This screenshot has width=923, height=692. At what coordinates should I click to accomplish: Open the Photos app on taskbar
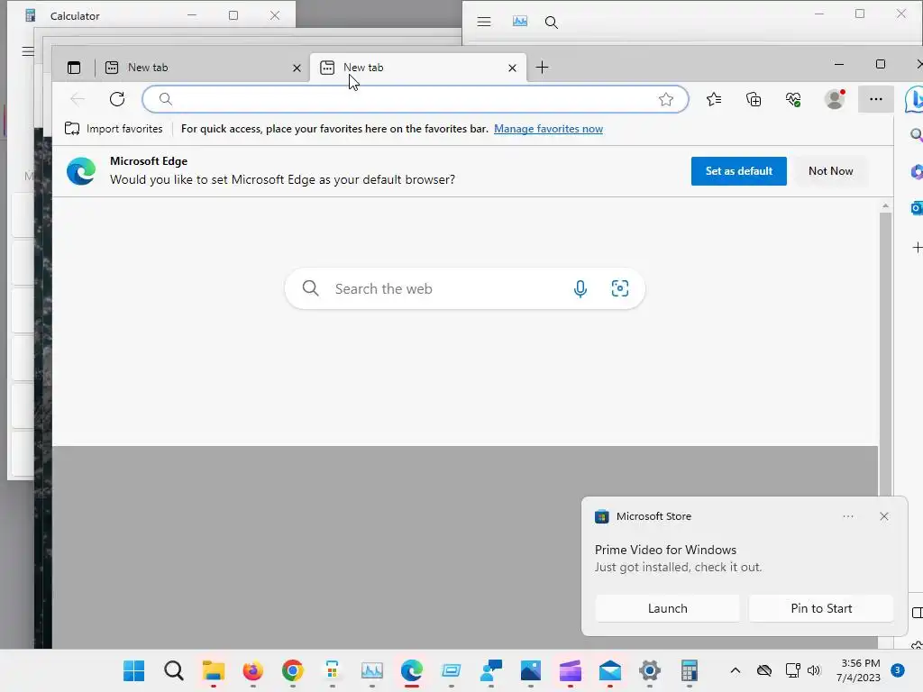530,670
